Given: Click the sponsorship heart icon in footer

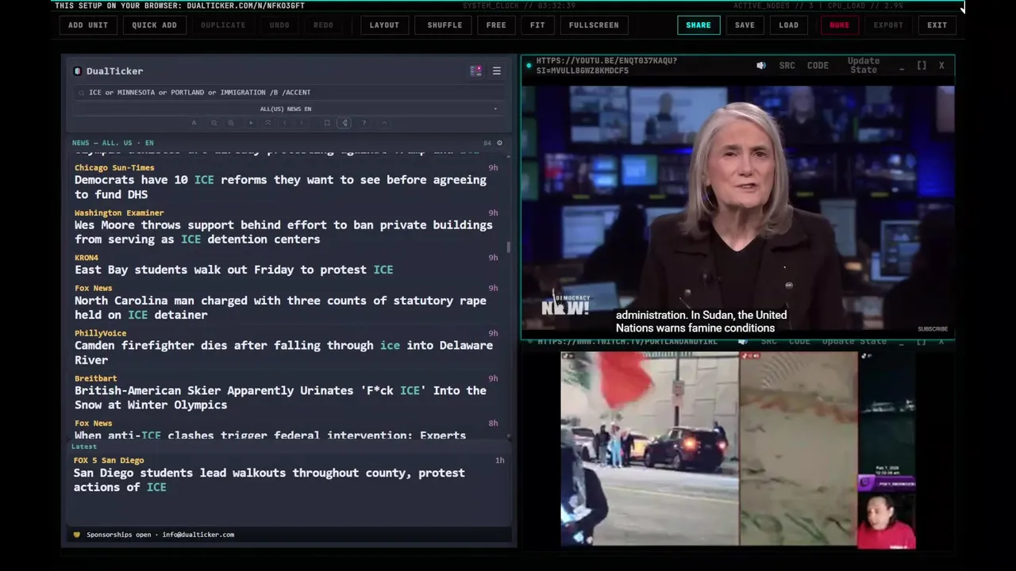Looking at the screenshot, I should (x=77, y=535).
